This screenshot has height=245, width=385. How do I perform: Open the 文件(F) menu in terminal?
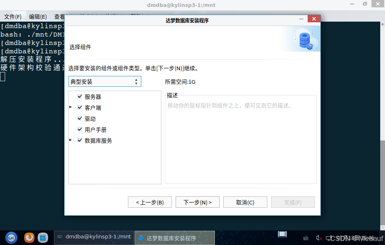tap(13, 17)
